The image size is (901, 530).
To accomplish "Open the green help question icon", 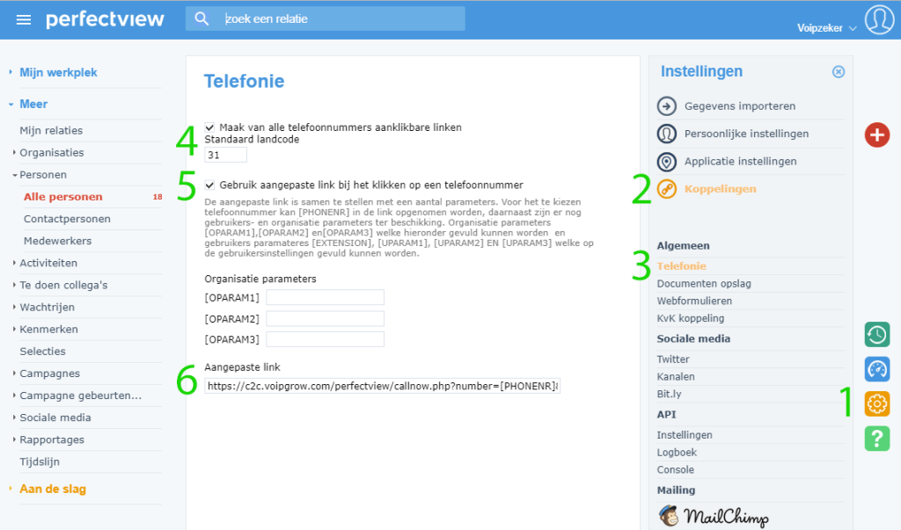I will coord(877,439).
